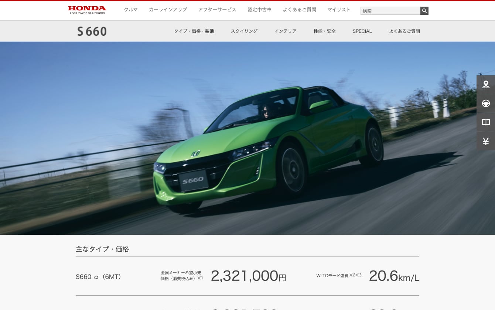Select the 性能・安全 tab
495x310 pixels.
[325, 31]
